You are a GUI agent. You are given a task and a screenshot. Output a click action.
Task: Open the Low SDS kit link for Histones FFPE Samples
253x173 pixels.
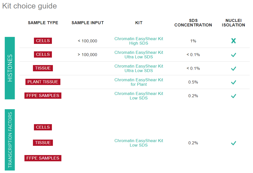pyautogui.click(x=139, y=96)
